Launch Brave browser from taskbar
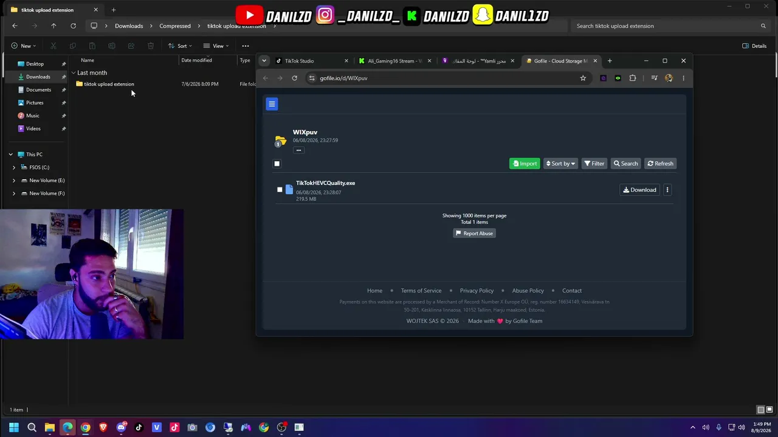This screenshot has width=778, height=437. [103, 427]
